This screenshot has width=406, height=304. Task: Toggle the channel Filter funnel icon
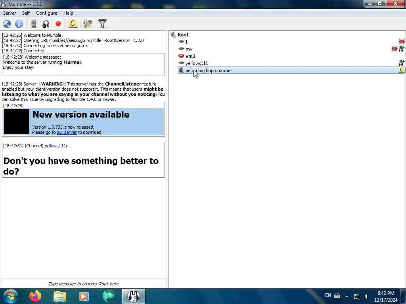(x=103, y=24)
